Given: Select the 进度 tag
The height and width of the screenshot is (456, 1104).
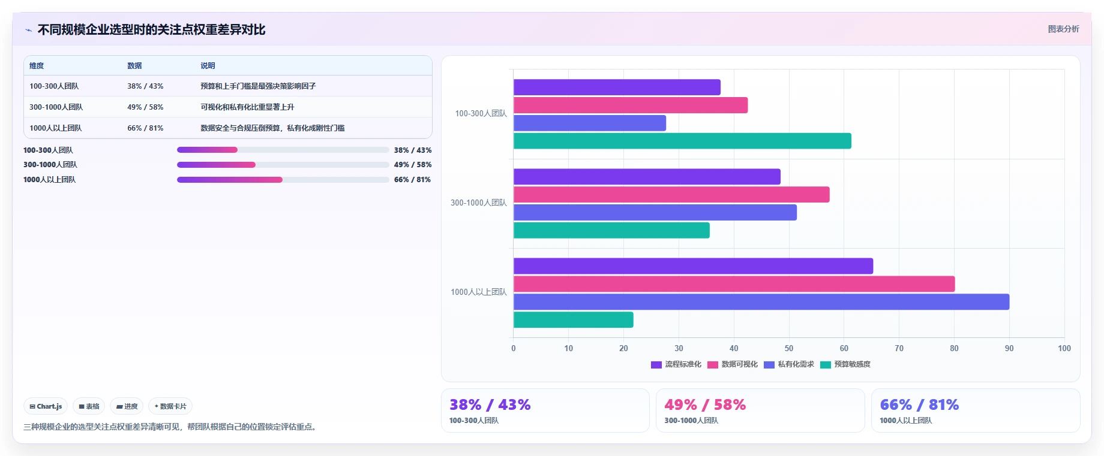Looking at the screenshot, I should (x=127, y=406).
